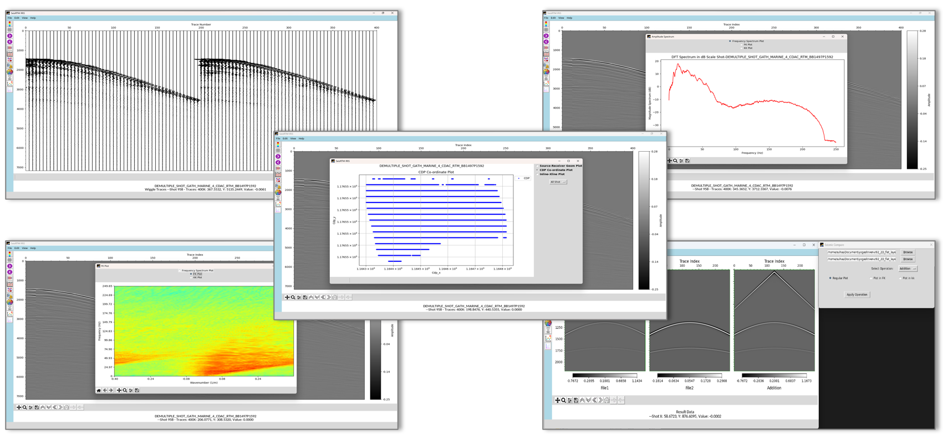The width and height of the screenshot is (943, 435).
Task: Select CDP Co-ordinate Plot radio option
Action: [554, 170]
